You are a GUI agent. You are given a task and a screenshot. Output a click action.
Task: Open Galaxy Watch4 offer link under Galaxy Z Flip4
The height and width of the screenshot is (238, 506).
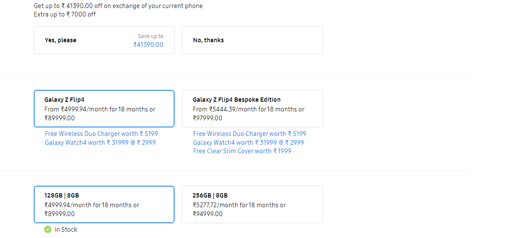pos(100,143)
